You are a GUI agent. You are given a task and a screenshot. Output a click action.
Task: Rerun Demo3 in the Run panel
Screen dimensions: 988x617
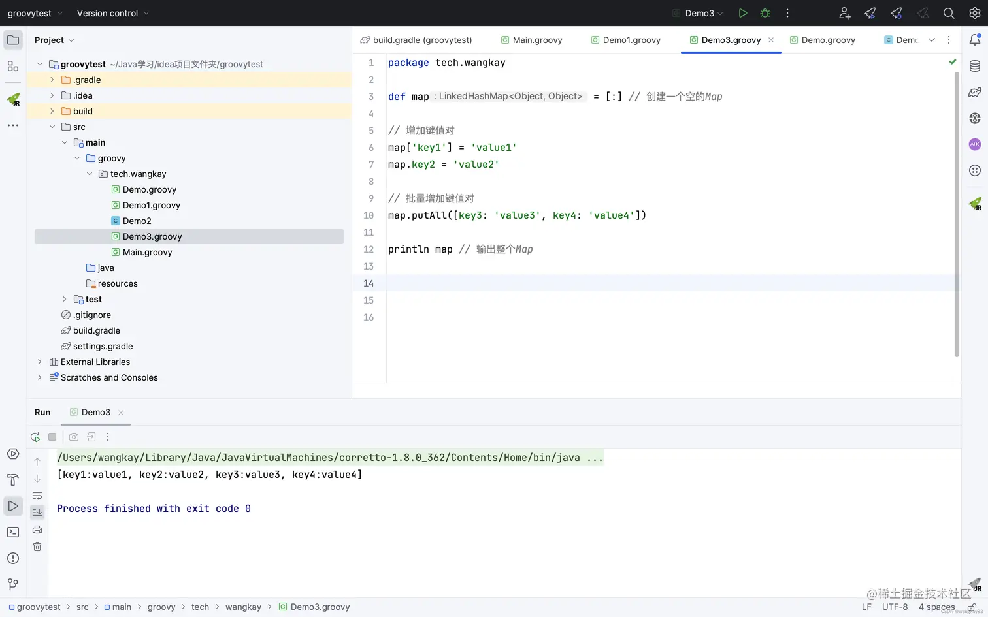click(35, 437)
